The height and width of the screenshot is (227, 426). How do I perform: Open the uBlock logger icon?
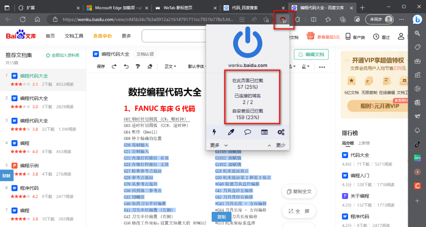(x=264, y=132)
